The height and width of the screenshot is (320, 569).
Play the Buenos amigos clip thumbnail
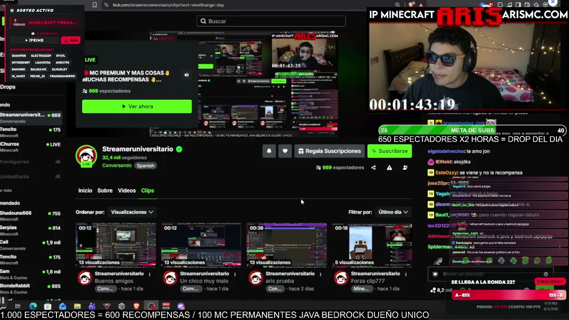116,245
